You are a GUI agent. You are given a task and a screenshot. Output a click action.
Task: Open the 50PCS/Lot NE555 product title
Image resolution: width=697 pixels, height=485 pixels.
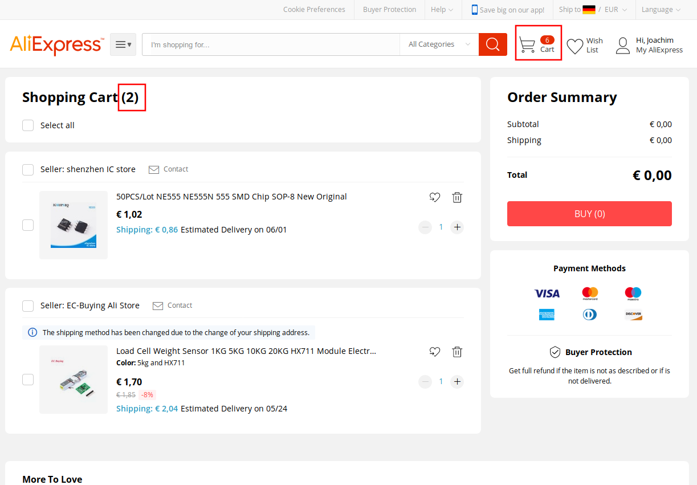(x=231, y=197)
